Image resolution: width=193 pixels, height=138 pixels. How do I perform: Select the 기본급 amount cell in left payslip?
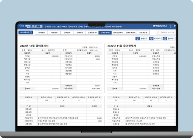point(48,56)
